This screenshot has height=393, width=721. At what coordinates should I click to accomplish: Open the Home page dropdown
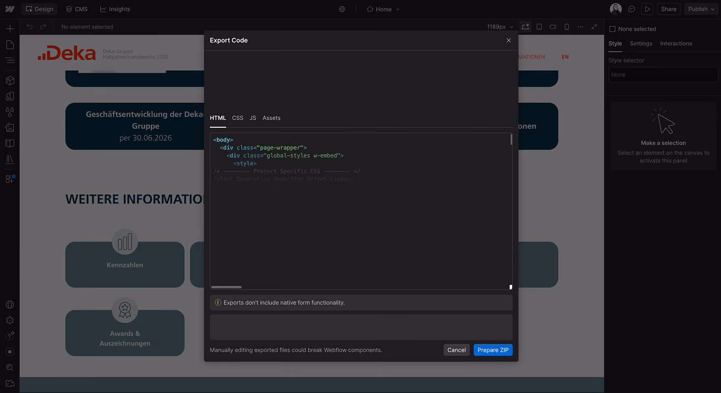point(383,9)
